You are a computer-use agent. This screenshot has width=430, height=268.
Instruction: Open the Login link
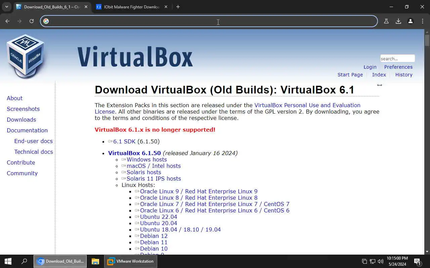pos(370,67)
